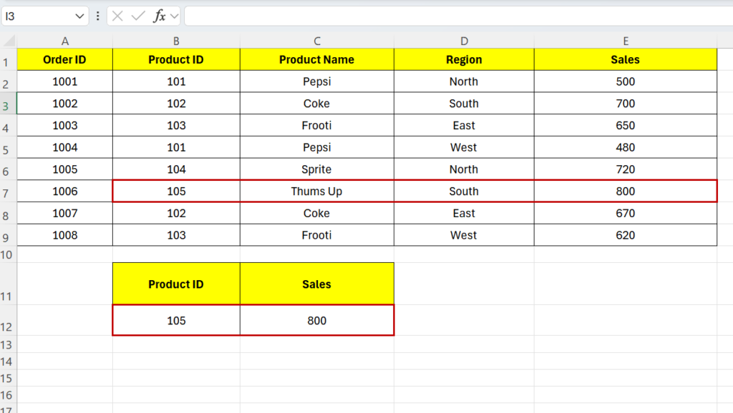
Task: Select cell containing order 1007
Action: click(x=65, y=213)
